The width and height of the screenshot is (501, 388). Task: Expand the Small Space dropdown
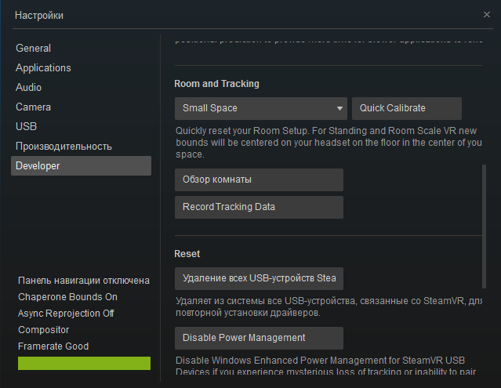pos(260,108)
